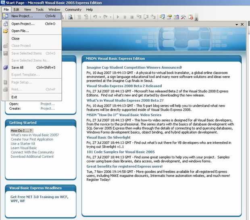Open the 'Learn Visual Basic' link
Screen dimensions: 250x220
(24, 148)
